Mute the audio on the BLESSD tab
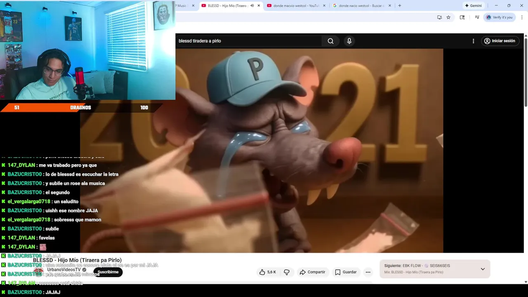This screenshot has width=528, height=297. pyautogui.click(x=252, y=6)
